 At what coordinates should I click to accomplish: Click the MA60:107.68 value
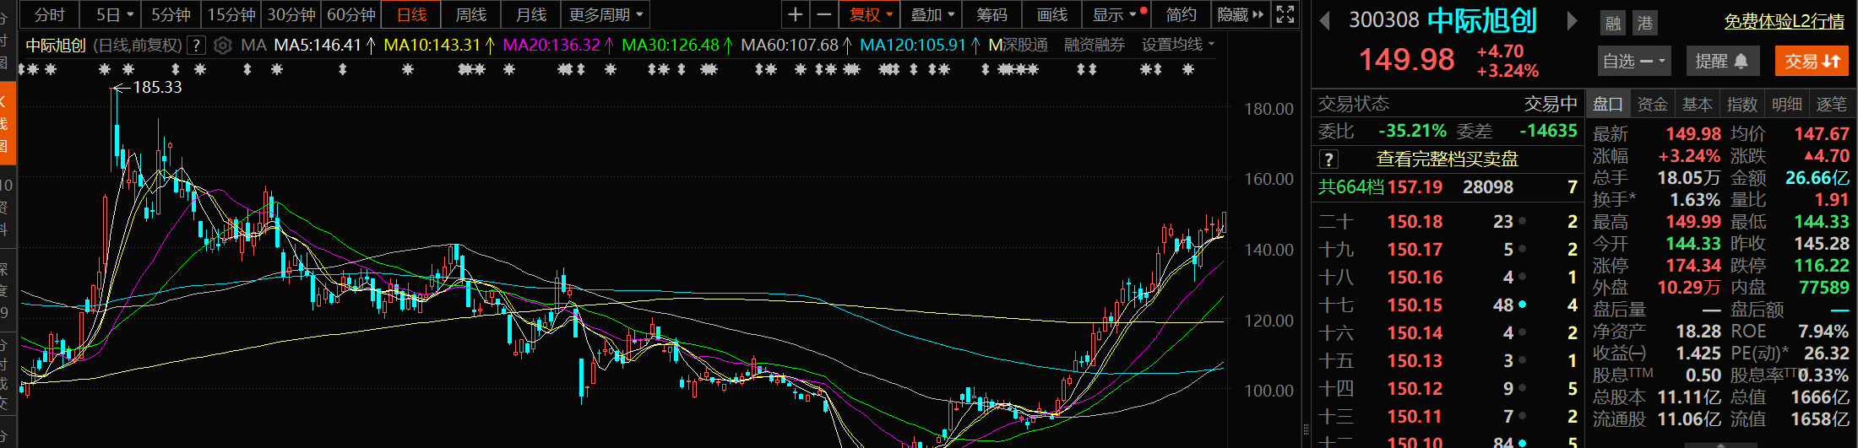pos(790,45)
